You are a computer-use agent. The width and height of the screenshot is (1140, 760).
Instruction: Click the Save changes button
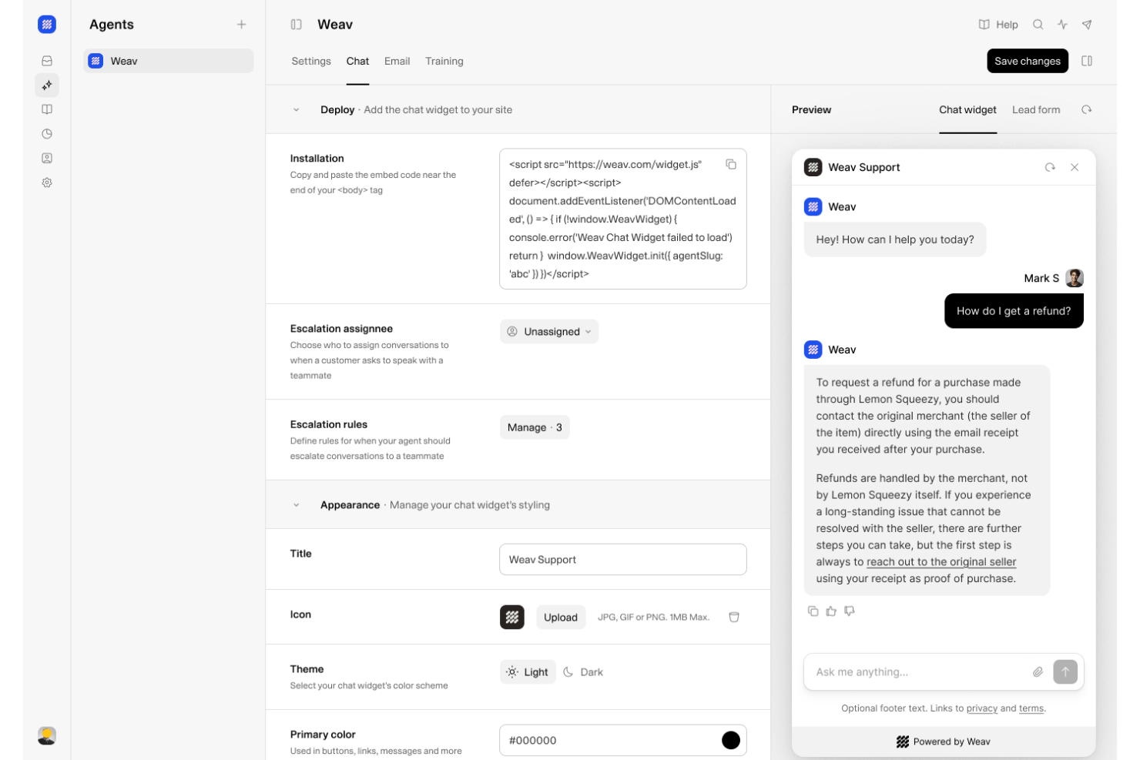[1028, 61]
